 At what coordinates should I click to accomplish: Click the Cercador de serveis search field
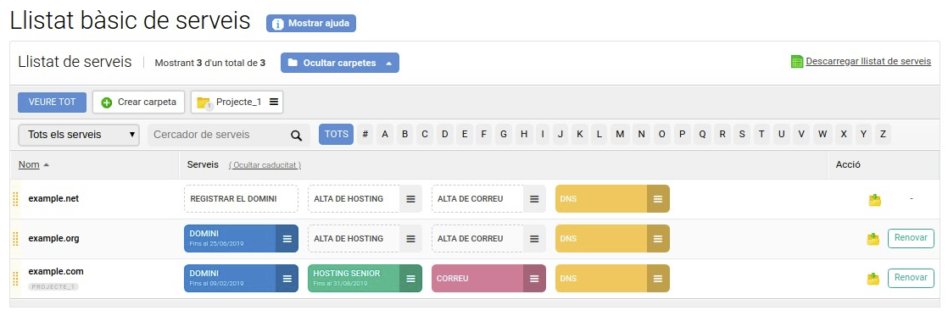pyautogui.click(x=219, y=135)
